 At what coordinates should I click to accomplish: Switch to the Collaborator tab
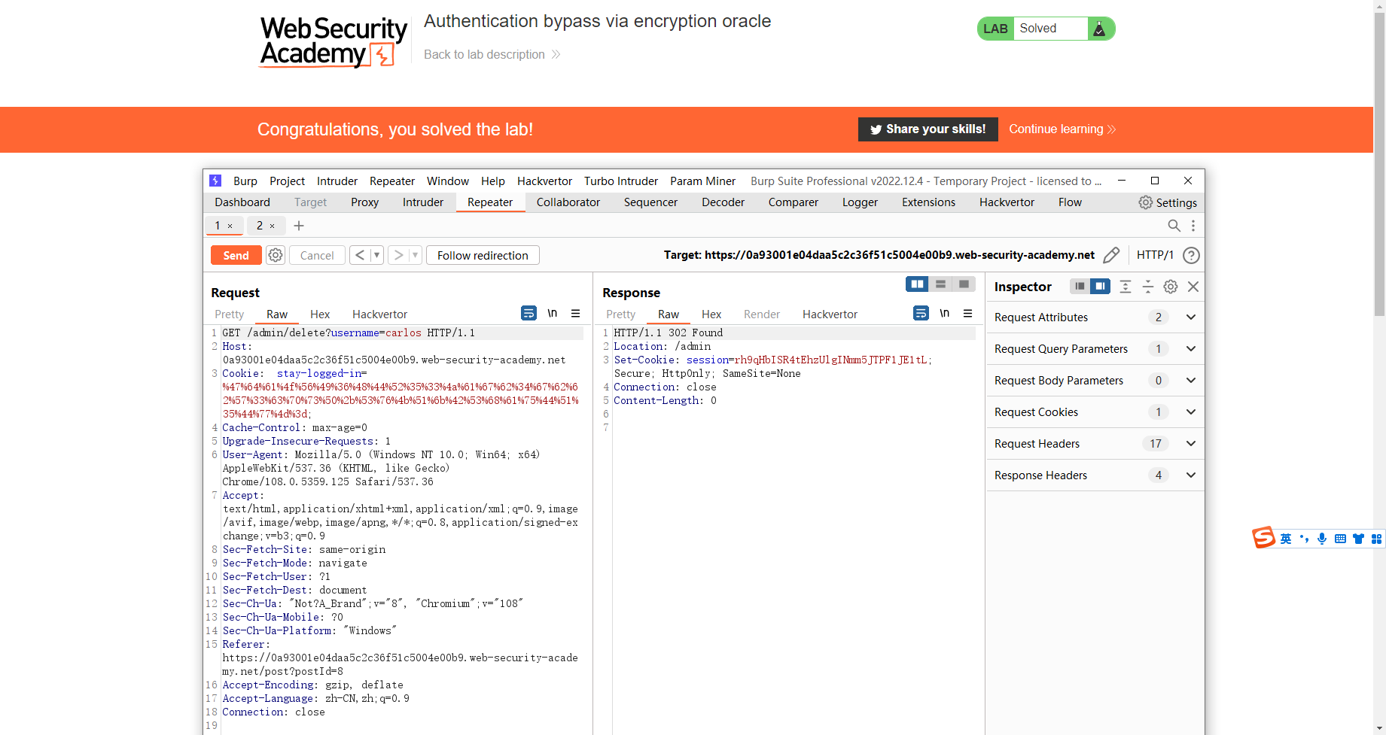568,202
